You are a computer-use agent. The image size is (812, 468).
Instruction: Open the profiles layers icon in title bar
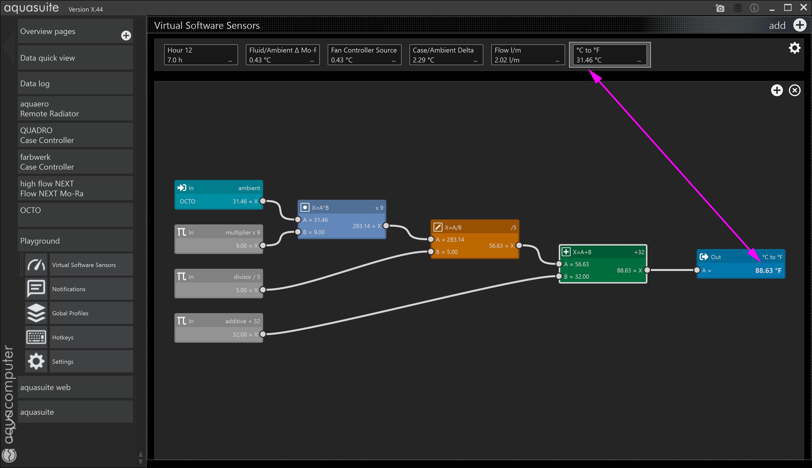(x=737, y=8)
